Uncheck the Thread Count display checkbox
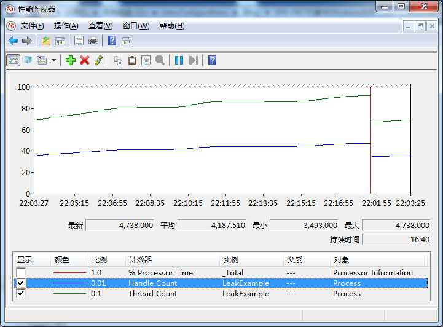This screenshot has height=327, width=443. click(21, 293)
